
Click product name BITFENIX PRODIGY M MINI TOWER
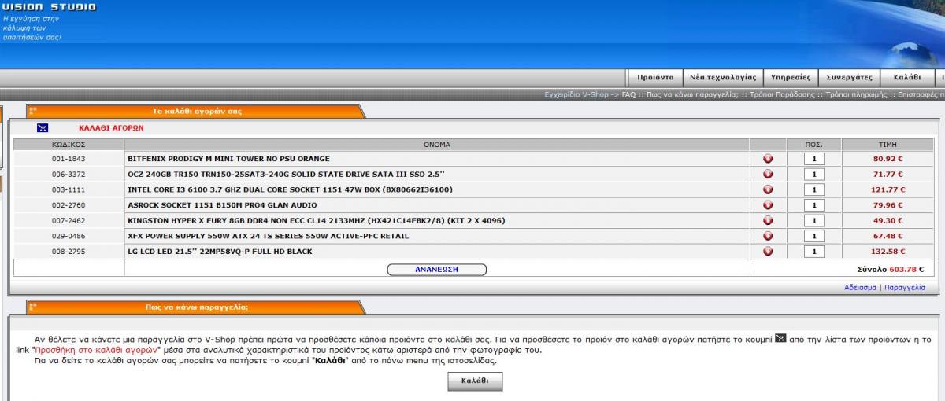click(228, 159)
